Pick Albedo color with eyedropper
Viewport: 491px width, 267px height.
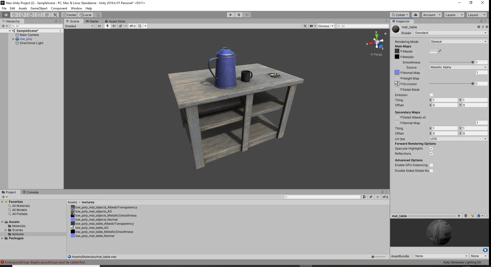click(x=440, y=51)
